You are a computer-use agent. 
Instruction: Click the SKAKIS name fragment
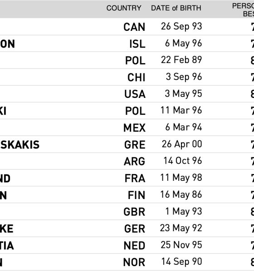20,145
